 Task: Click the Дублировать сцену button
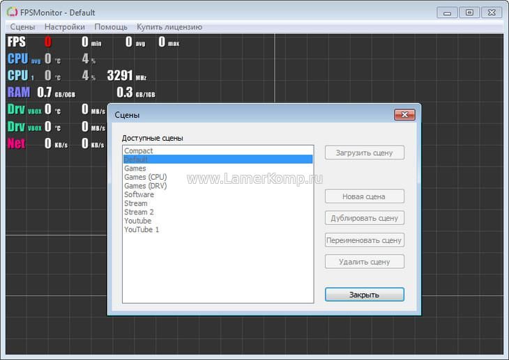point(364,218)
